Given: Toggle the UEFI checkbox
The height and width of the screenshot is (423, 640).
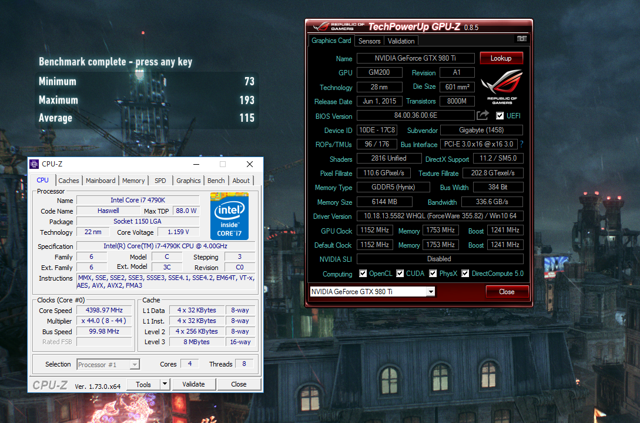Looking at the screenshot, I should point(500,116).
